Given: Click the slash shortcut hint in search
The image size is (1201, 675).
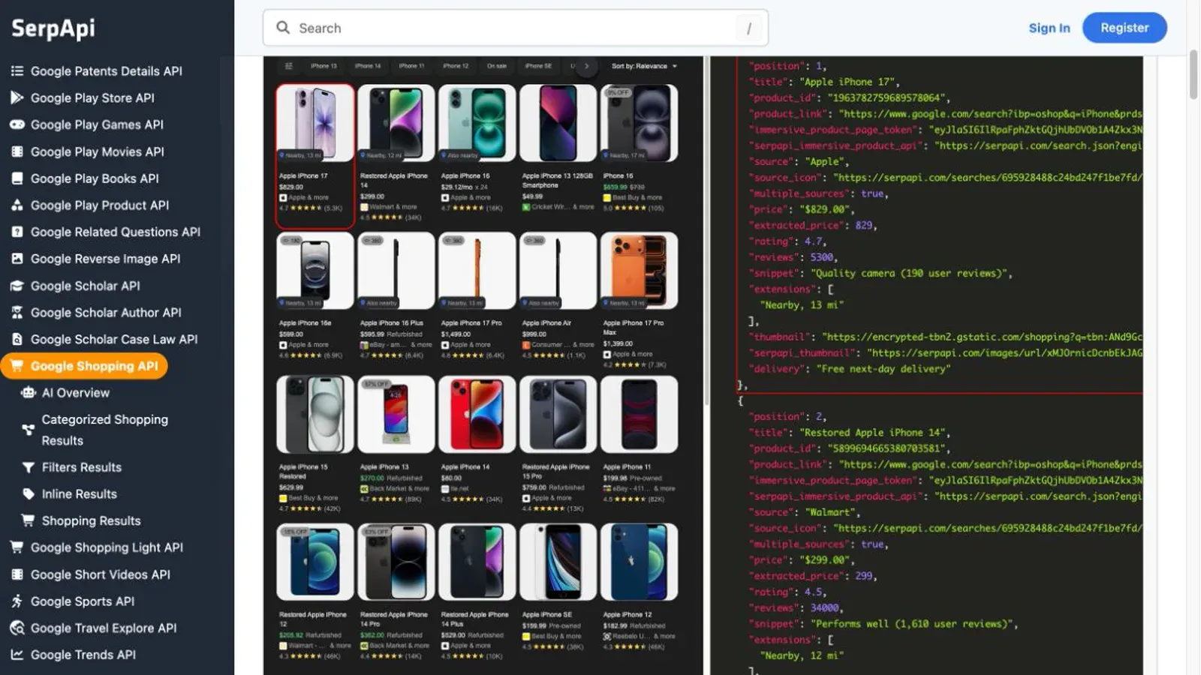Looking at the screenshot, I should coord(748,28).
